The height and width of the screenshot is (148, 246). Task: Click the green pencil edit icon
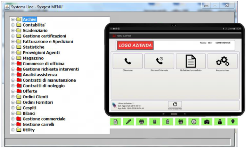tap(128, 122)
